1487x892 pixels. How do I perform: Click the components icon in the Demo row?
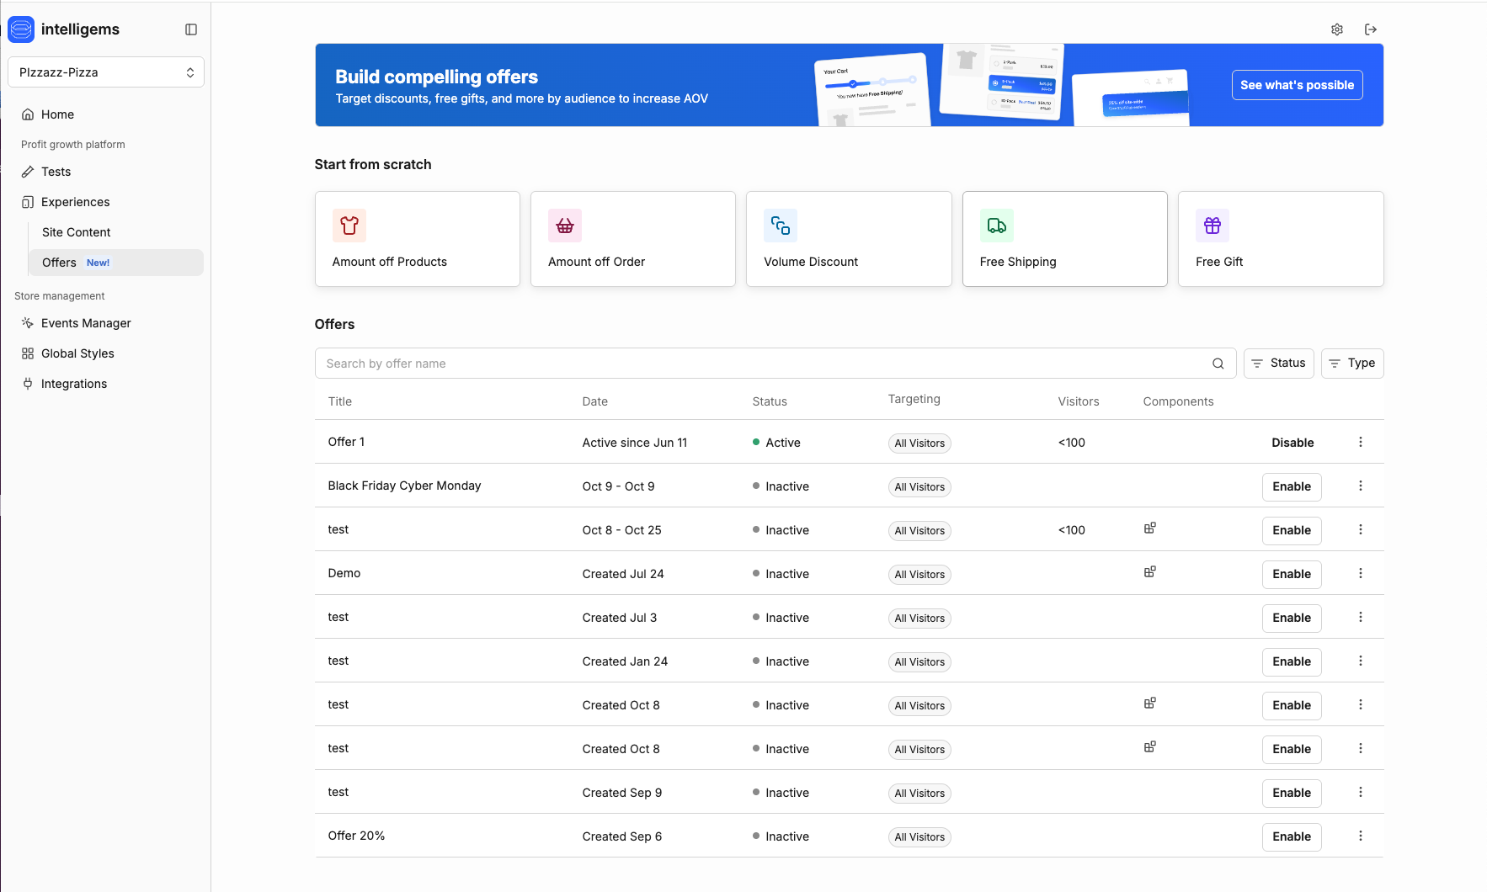(x=1149, y=572)
